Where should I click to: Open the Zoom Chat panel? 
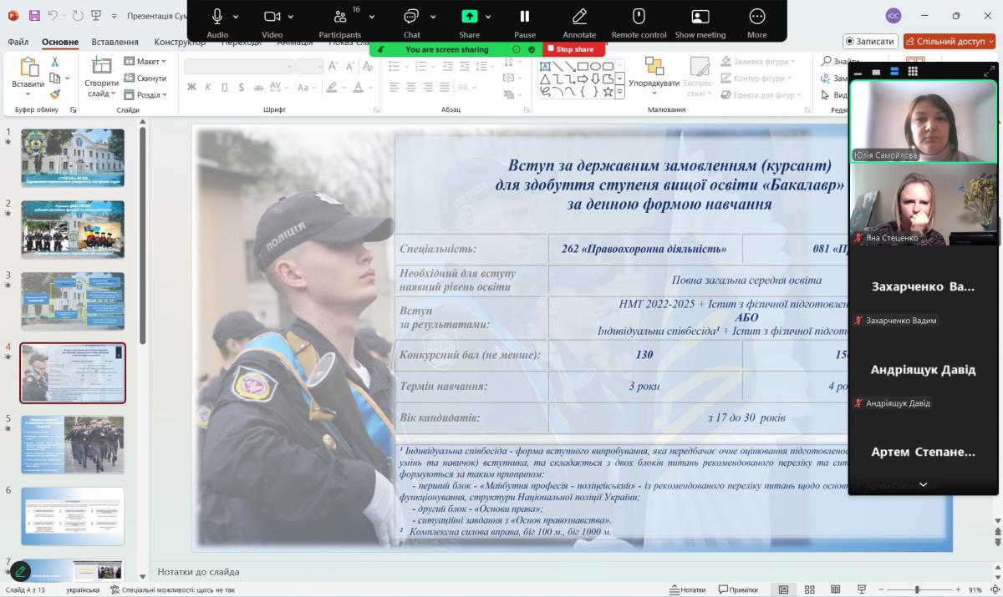411,17
